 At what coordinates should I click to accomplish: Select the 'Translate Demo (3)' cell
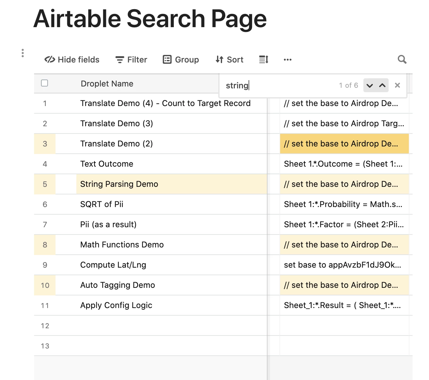(172, 123)
